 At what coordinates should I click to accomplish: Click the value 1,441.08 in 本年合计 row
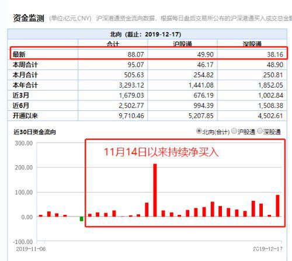(x=201, y=85)
